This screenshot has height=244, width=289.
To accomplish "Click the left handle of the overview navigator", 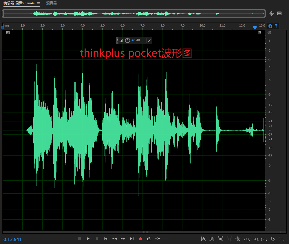I will (3, 14).
